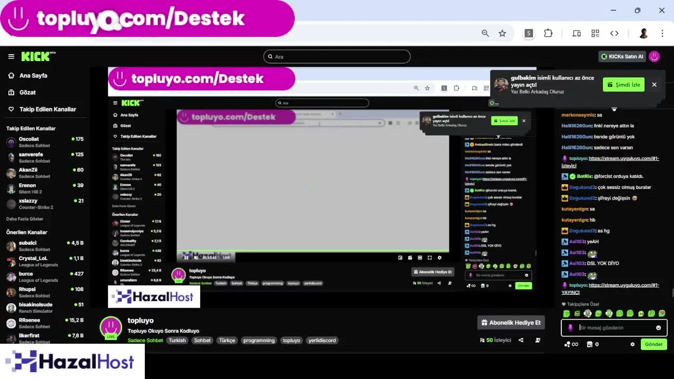The width and height of the screenshot is (674, 379).
Task: Open the Oscoliat channel
Action: pos(45,142)
